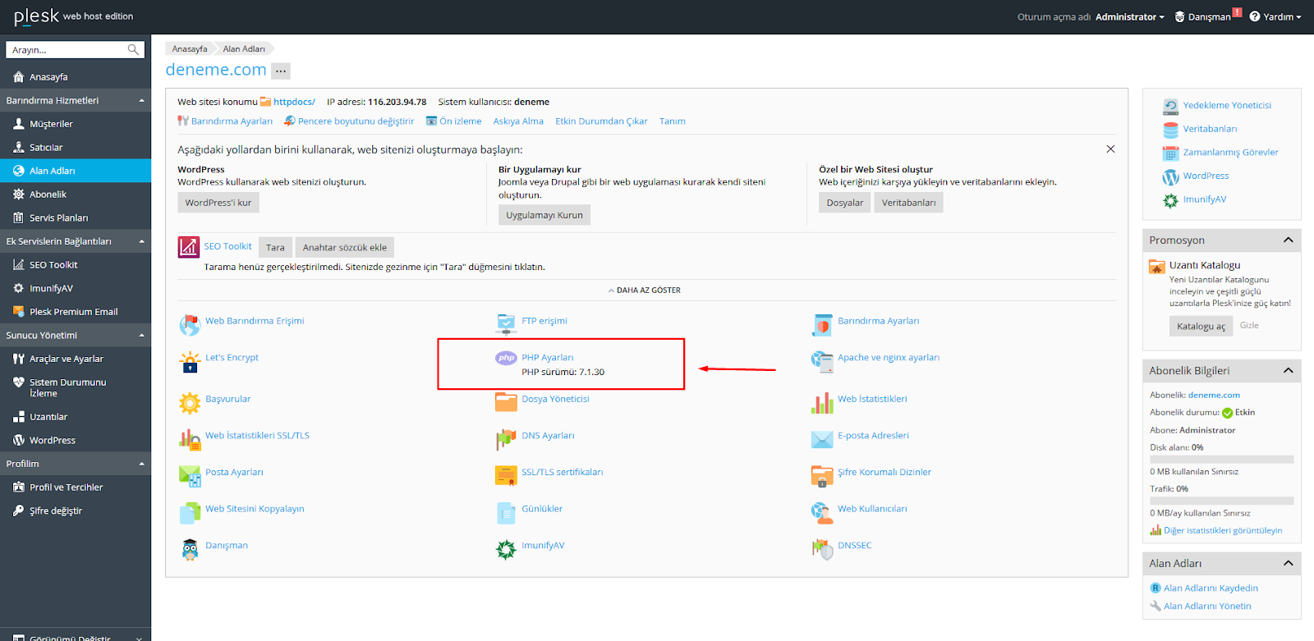Open the Administrator account dropdown
The height and width of the screenshot is (641, 1314).
(1129, 17)
